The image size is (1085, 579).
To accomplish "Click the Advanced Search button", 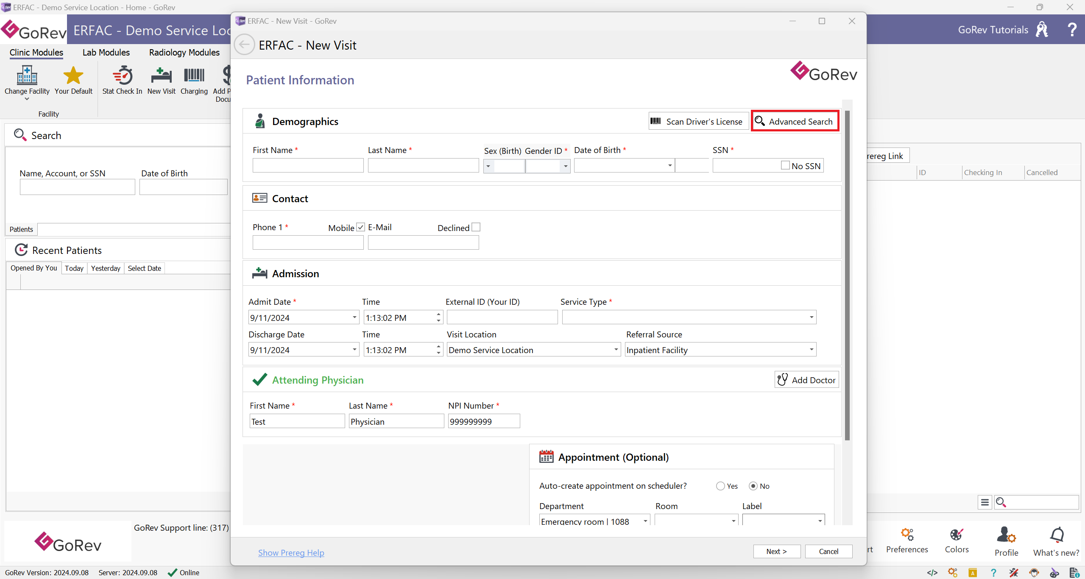I will 795,121.
